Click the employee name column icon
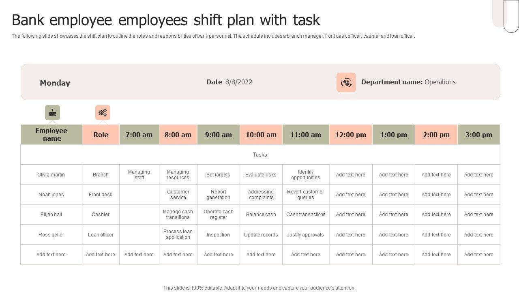 tap(52, 112)
